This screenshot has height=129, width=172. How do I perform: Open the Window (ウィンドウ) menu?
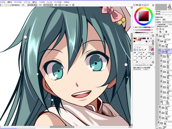pyautogui.click(x=58, y=2)
